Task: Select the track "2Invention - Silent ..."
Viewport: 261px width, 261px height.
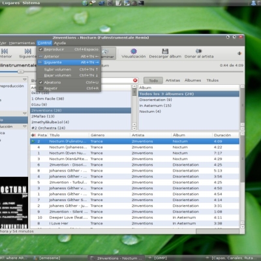Action: [x=134, y=211]
